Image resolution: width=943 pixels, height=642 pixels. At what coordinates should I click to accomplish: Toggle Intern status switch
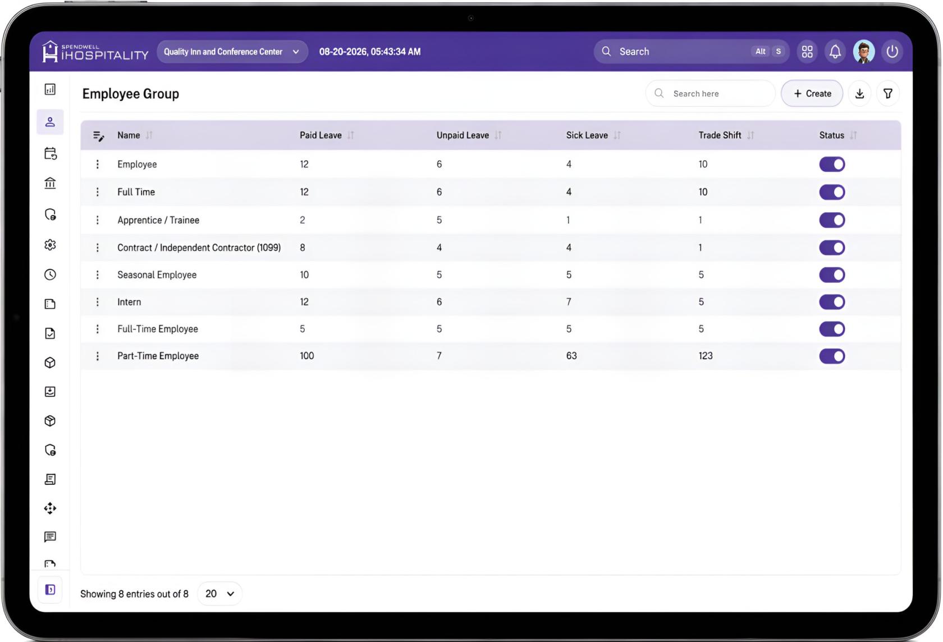(832, 302)
